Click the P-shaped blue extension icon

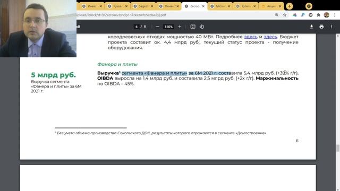(303, 15)
